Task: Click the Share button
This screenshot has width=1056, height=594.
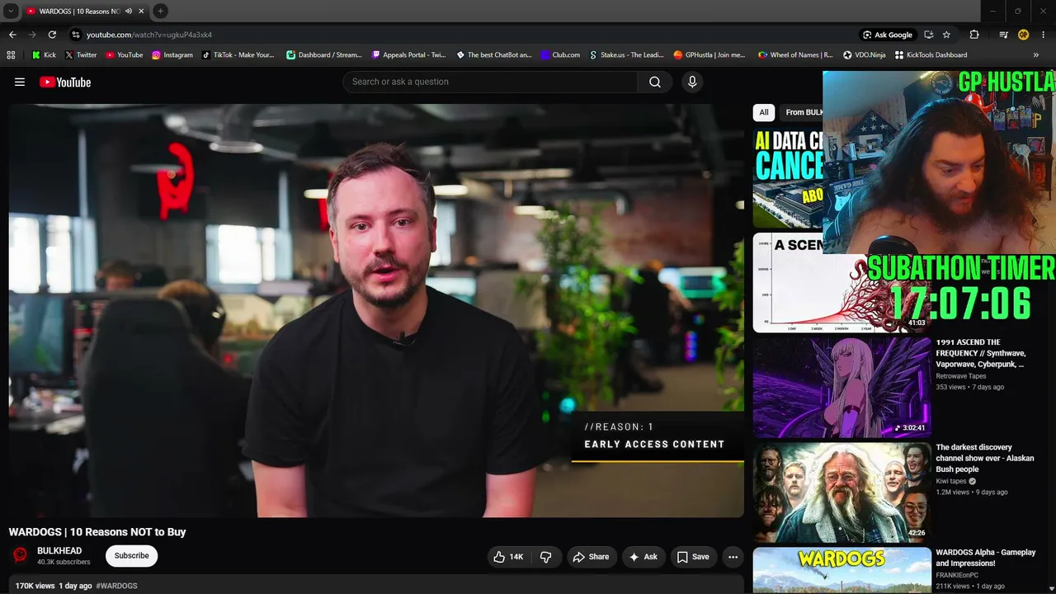Action: pyautogui.click(x=591, y=557)
